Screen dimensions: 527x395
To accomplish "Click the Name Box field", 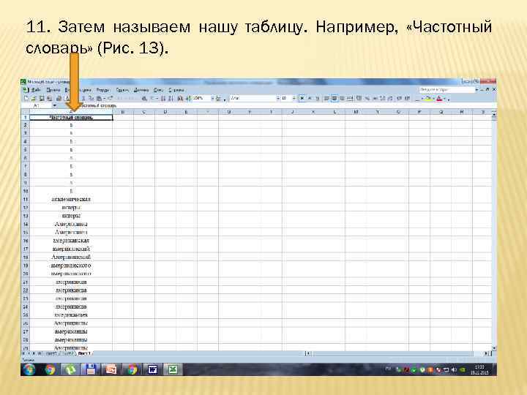I will pos(37,105).
